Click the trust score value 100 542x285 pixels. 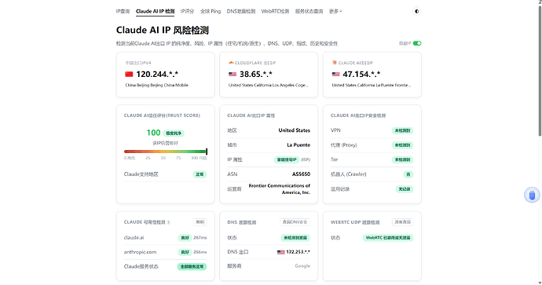[x=153, y=133]
